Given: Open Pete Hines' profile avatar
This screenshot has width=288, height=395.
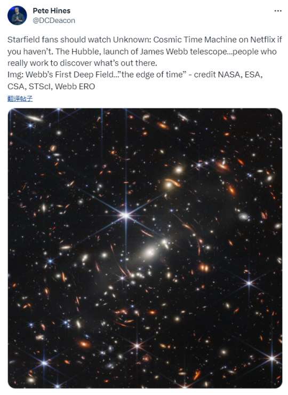Looking at the screenshot, I should click(x=17, y=15).
